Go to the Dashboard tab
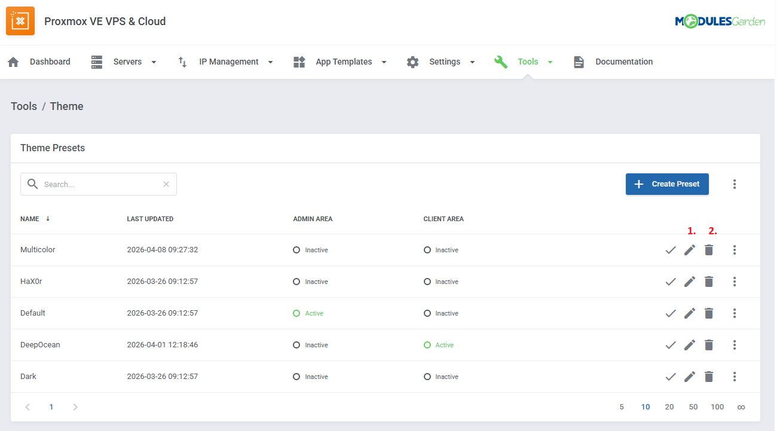Image resolution: width=777 pixels, height=431 pixels. [x=39, y=62]
